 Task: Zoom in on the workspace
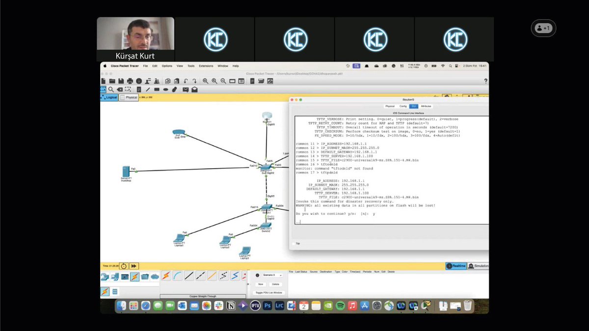point(205,81)
